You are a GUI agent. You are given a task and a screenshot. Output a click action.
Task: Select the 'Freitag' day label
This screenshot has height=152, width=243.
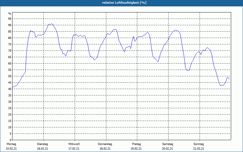[x=136, y=144]
